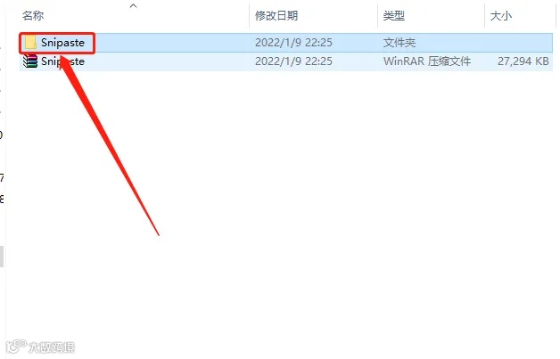Image resolution: width=560 pixels, height=359 pixels.
Task: Click divider between 类型 and 大小
Action: coord(484,16)
